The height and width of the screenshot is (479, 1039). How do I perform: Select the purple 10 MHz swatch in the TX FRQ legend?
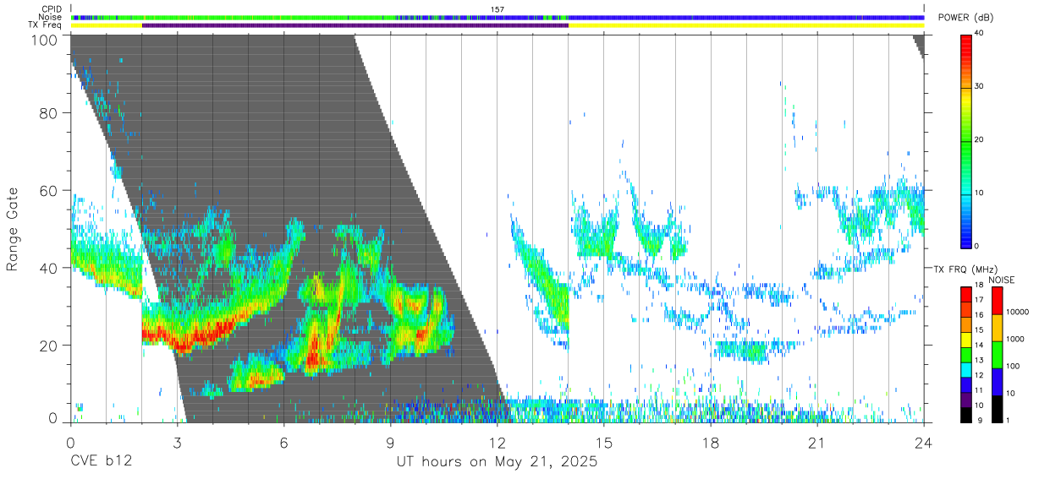click(x=966, y=400)
